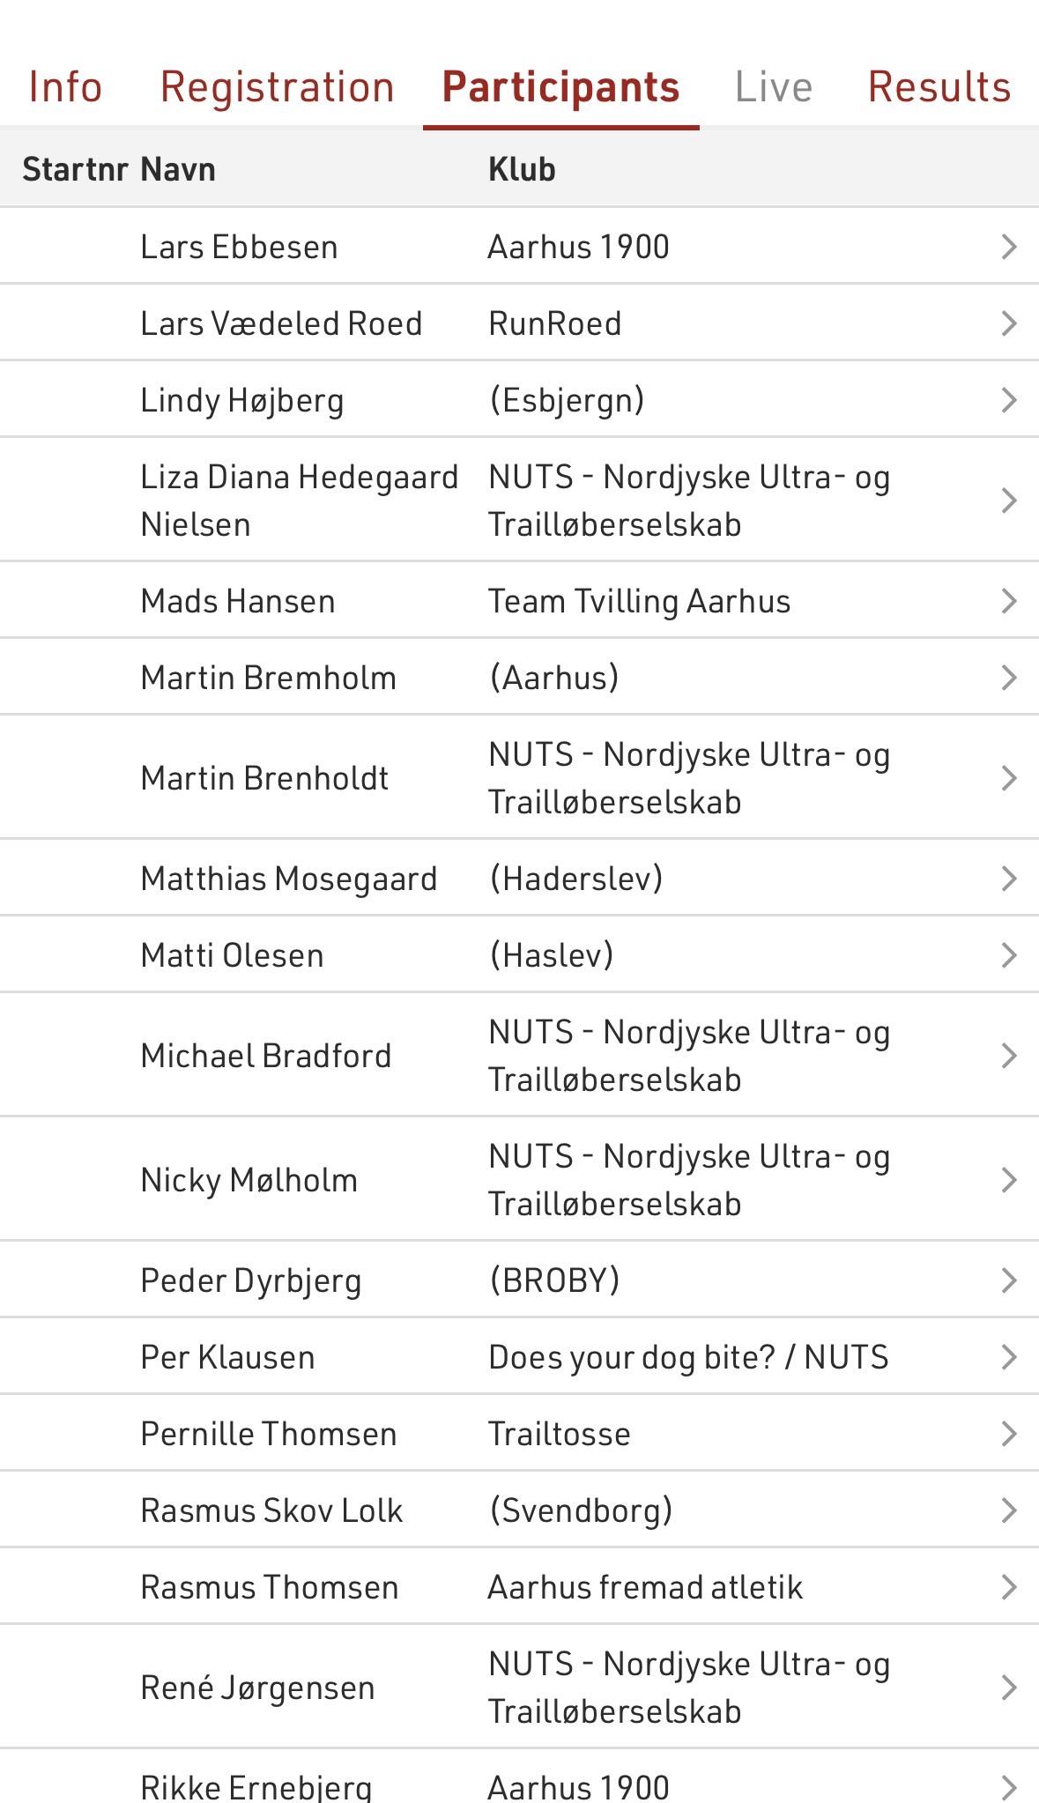Expand René Jørgensen's participant entry
The height and width of the screenshot is (1803, 1039).
click(x=519, y=1688)
